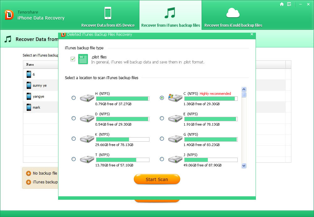Click '1.40GB free of 83.23GB' text
The height and width of the screenshot is (217, 314).
[x=202, y=145]
